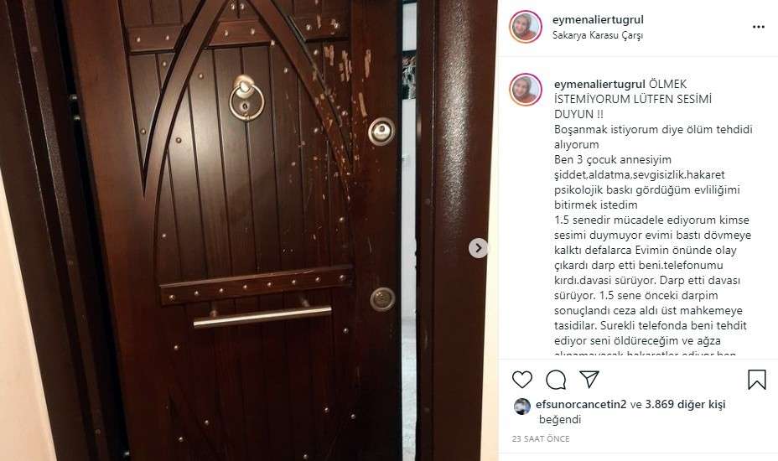Like the post with heart icon
Screen dimensions: 778x461
pos(522,380)
